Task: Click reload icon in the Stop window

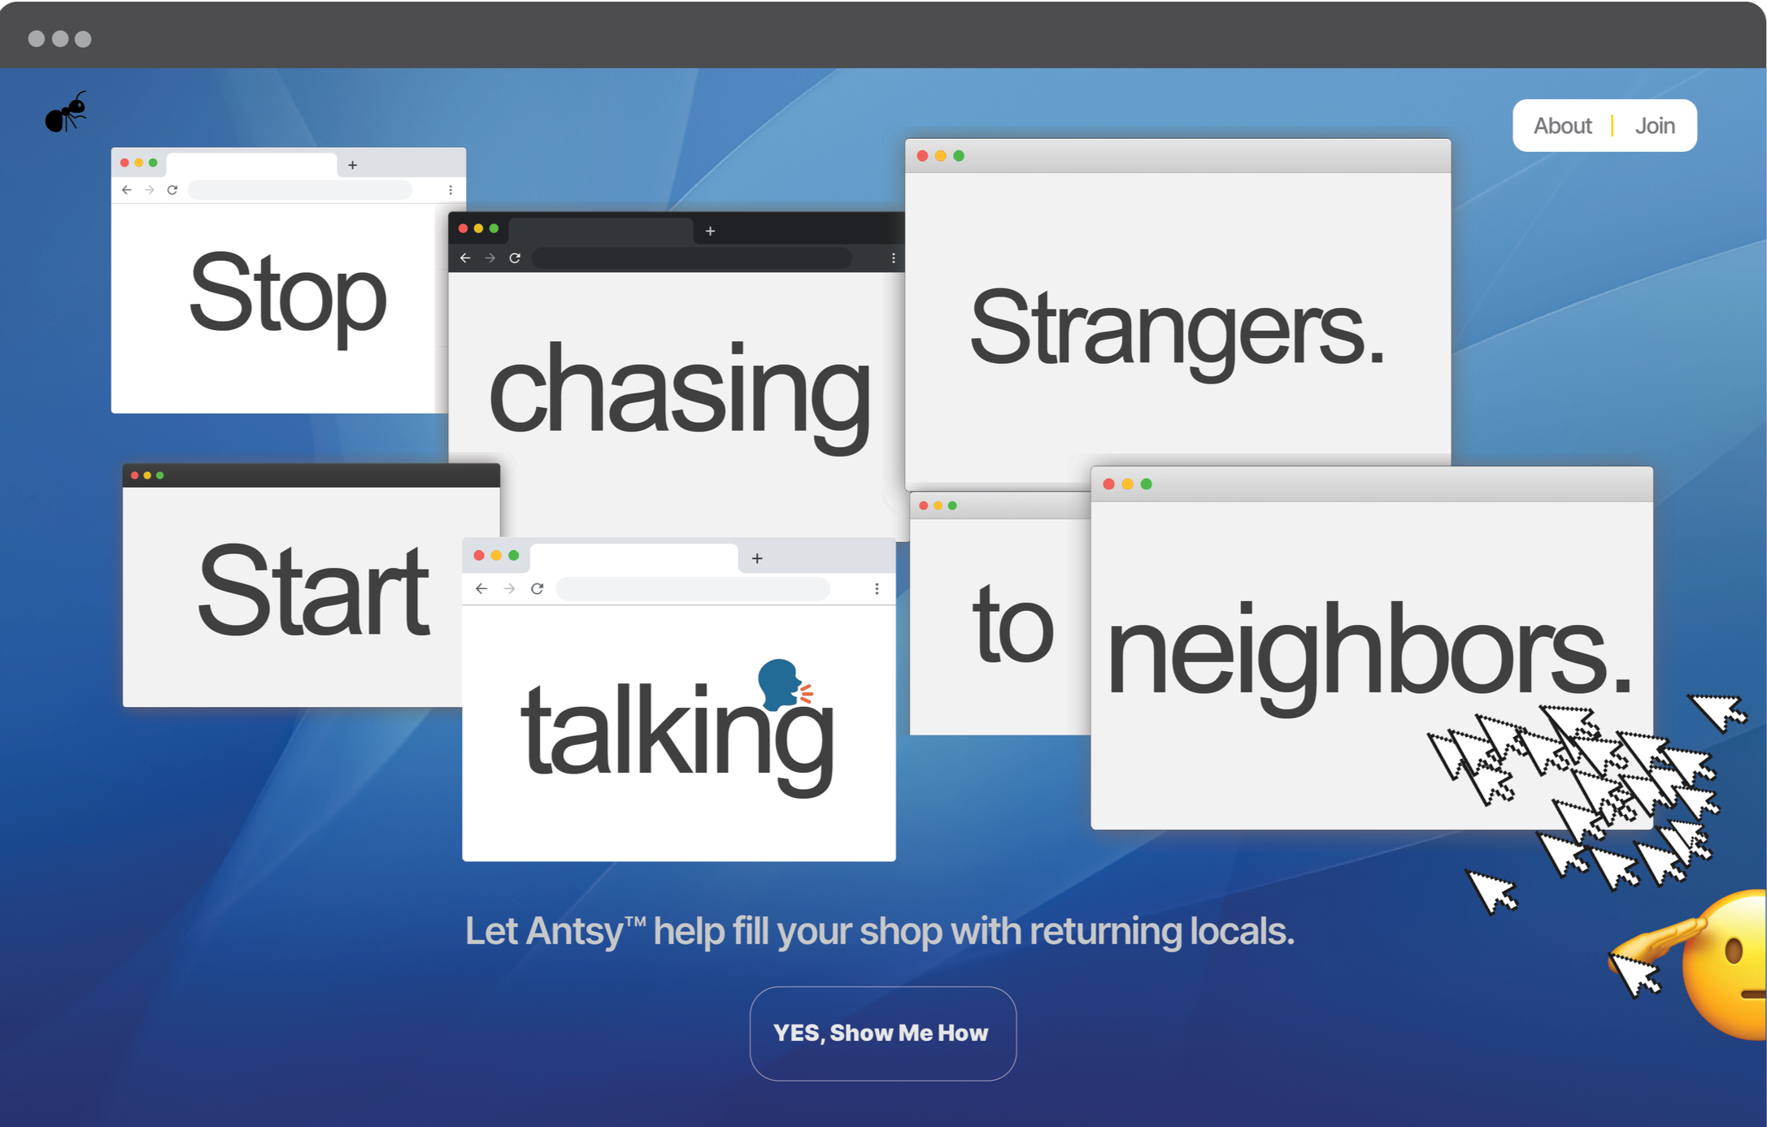Action: [172, 190]
